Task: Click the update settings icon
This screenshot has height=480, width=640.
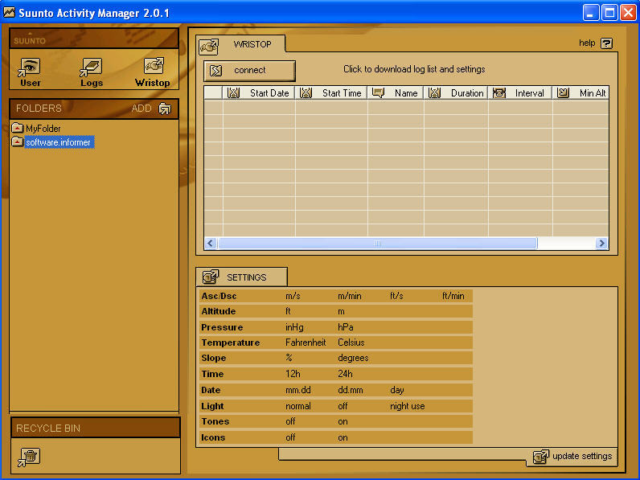Action: tap(541, 457)
